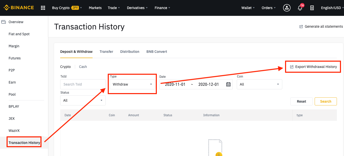The width and height of the screenshot is (344, 156).
Task: Switch to the Deposit & Withdraw tab
Action: (x=76, y=52)
